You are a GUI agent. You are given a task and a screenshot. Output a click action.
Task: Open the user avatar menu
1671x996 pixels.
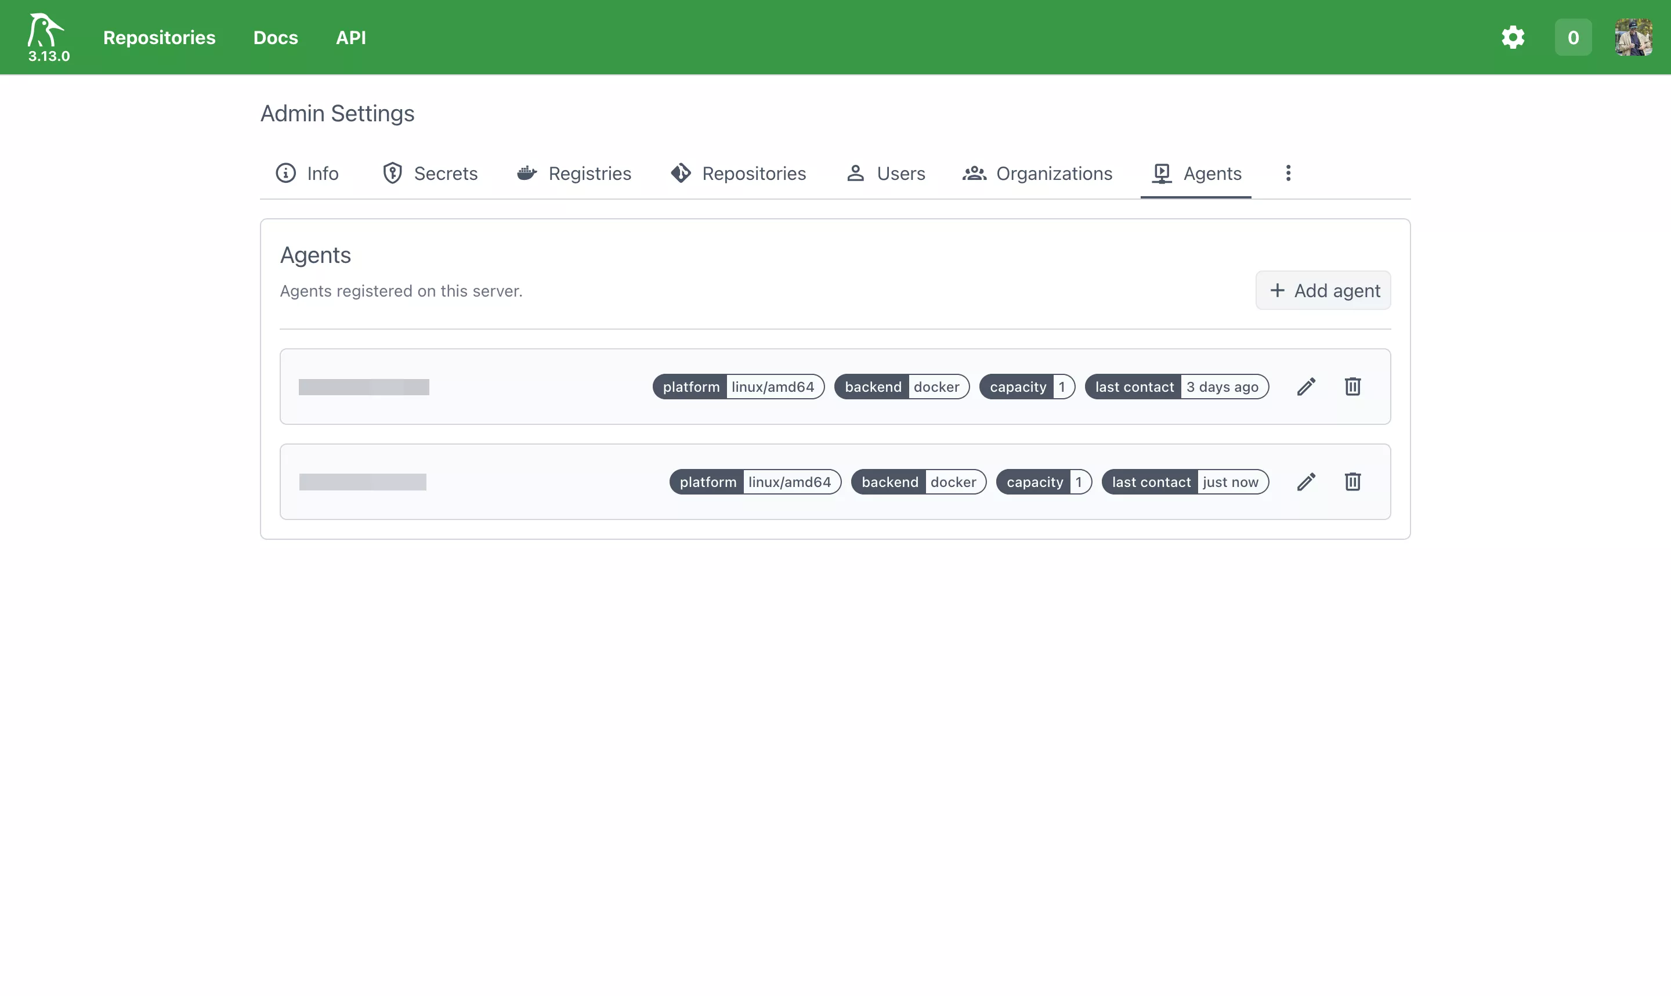click(1633, 38)
